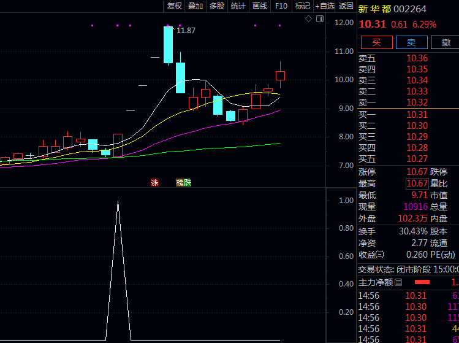The width and height of the screenshot is (459, 343).
Task: Click the 卖一 price 10.32
Action: 417,102
